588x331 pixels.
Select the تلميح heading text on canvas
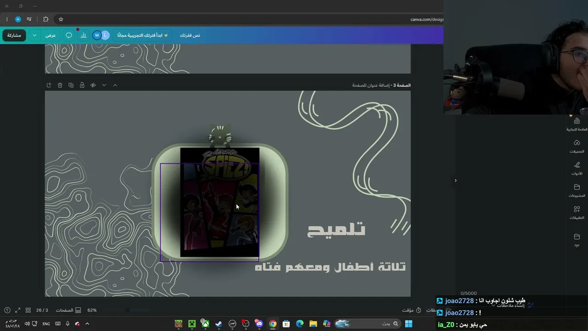coord(336,229)
